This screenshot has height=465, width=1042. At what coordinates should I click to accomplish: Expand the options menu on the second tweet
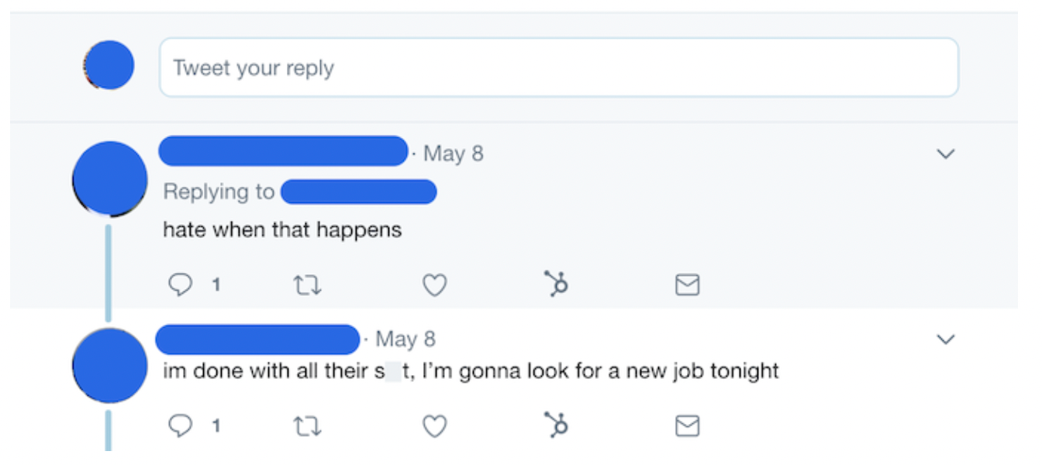pos(945,339)
